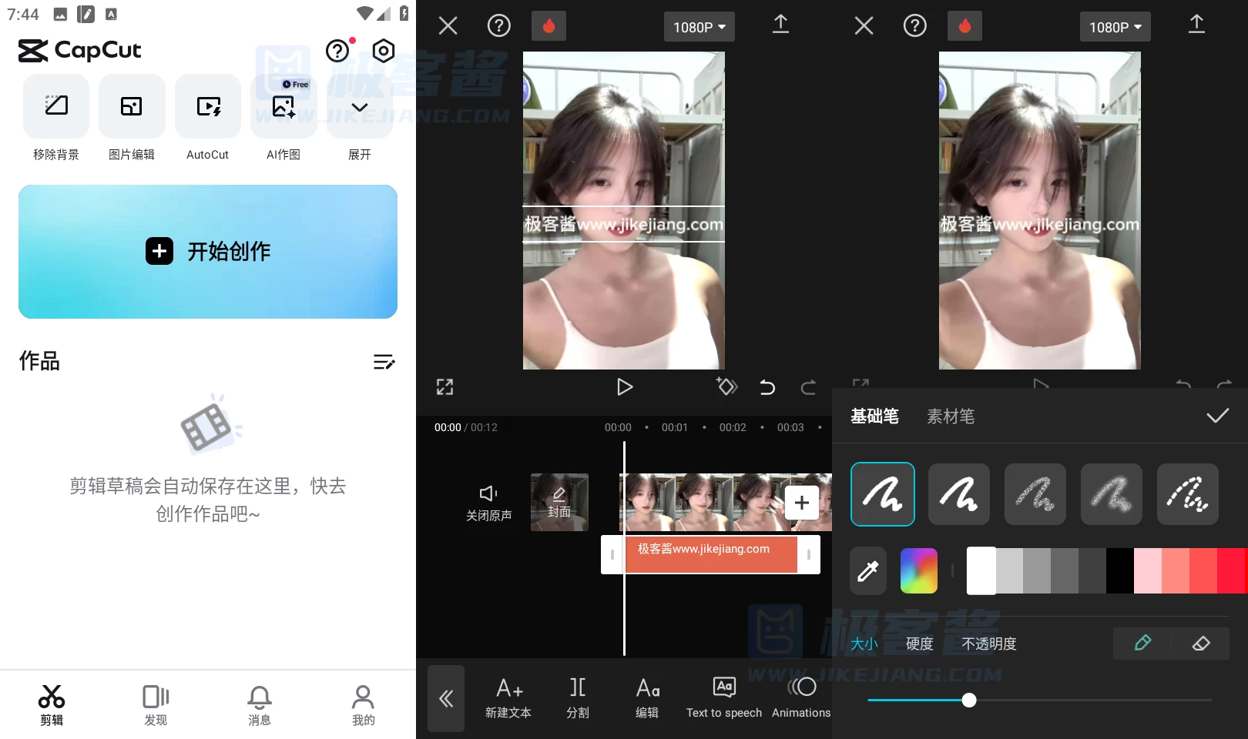Open the rainbow color palette
The height and width of the screenshot is (739, 1248).
click(919, 571)
